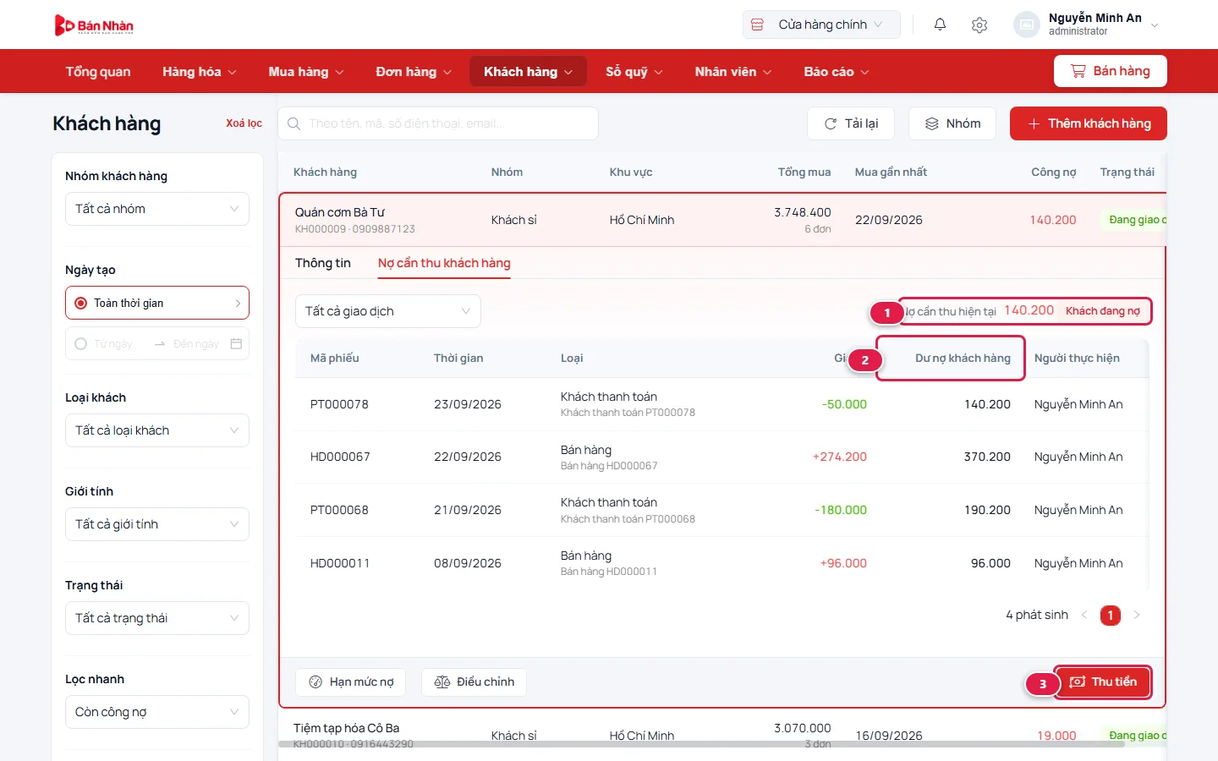The image size is (1218, 761).
Task: Open the Nguyễn Minh An account menu
Action: click(1087, 25)
